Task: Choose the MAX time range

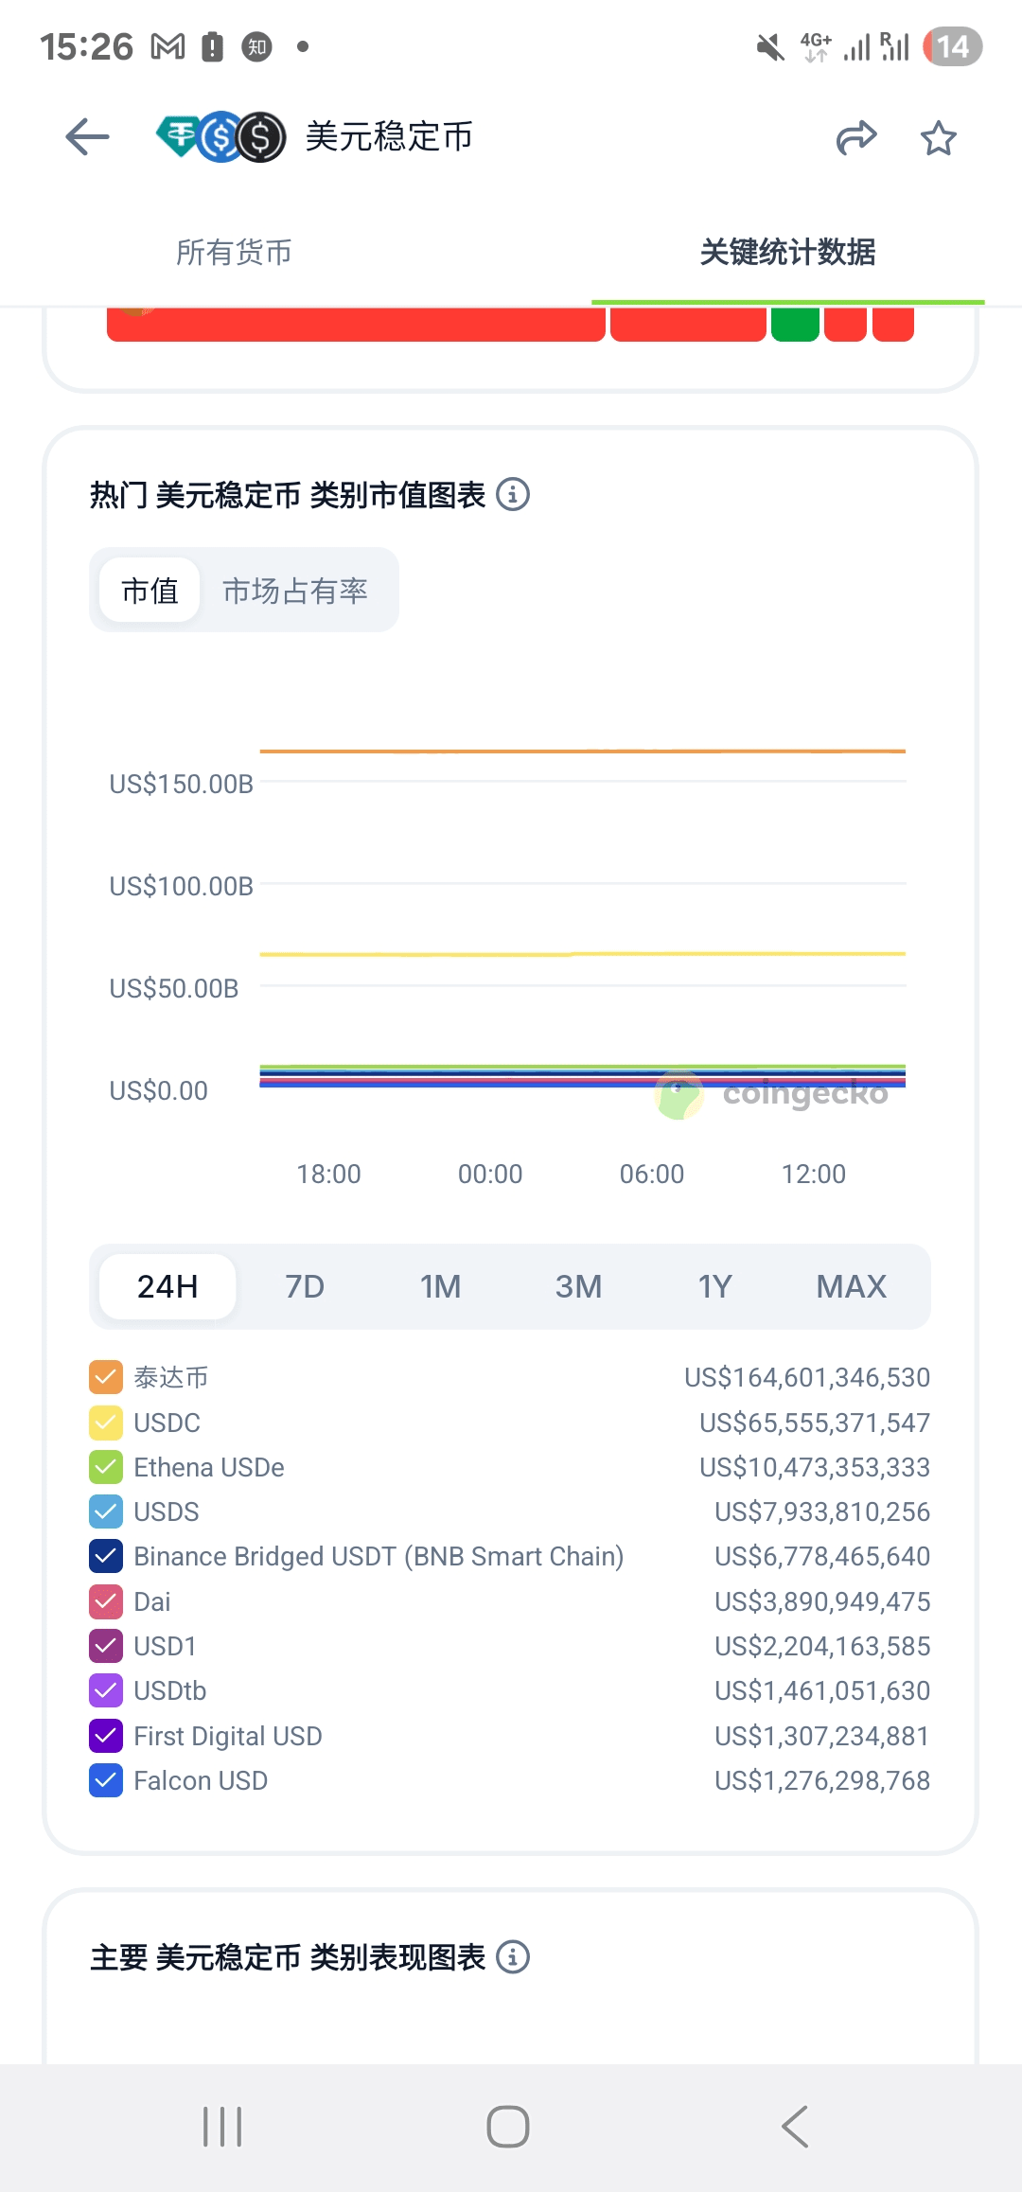Action: coord(852,1286)
